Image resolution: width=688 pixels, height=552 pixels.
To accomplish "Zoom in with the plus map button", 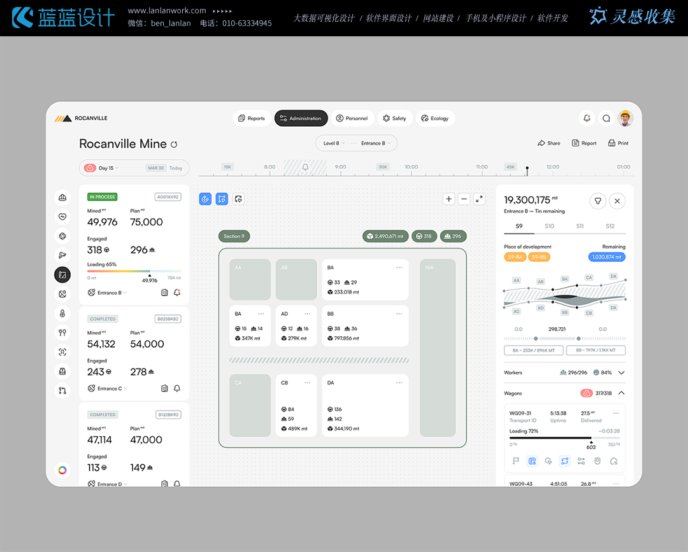I will pos(449,199).
